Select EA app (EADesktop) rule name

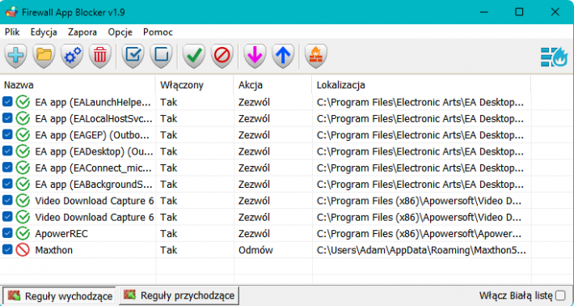point(94,151)
